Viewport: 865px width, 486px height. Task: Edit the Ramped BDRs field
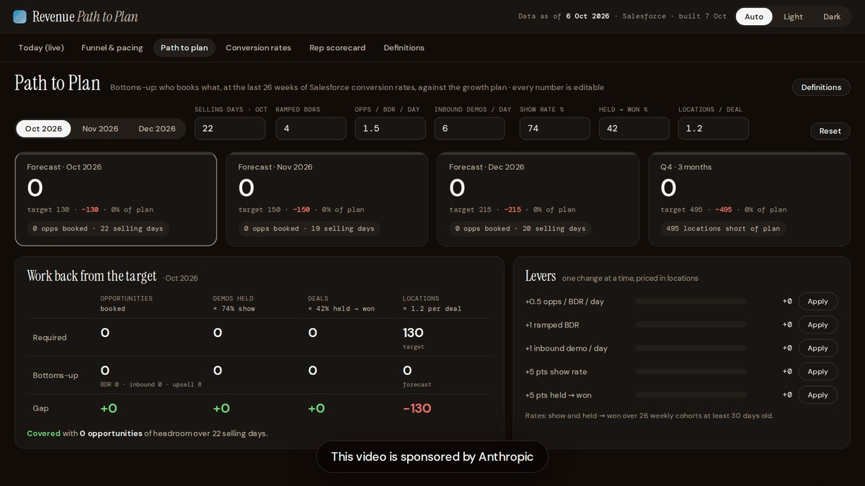[x=311, y=128]
